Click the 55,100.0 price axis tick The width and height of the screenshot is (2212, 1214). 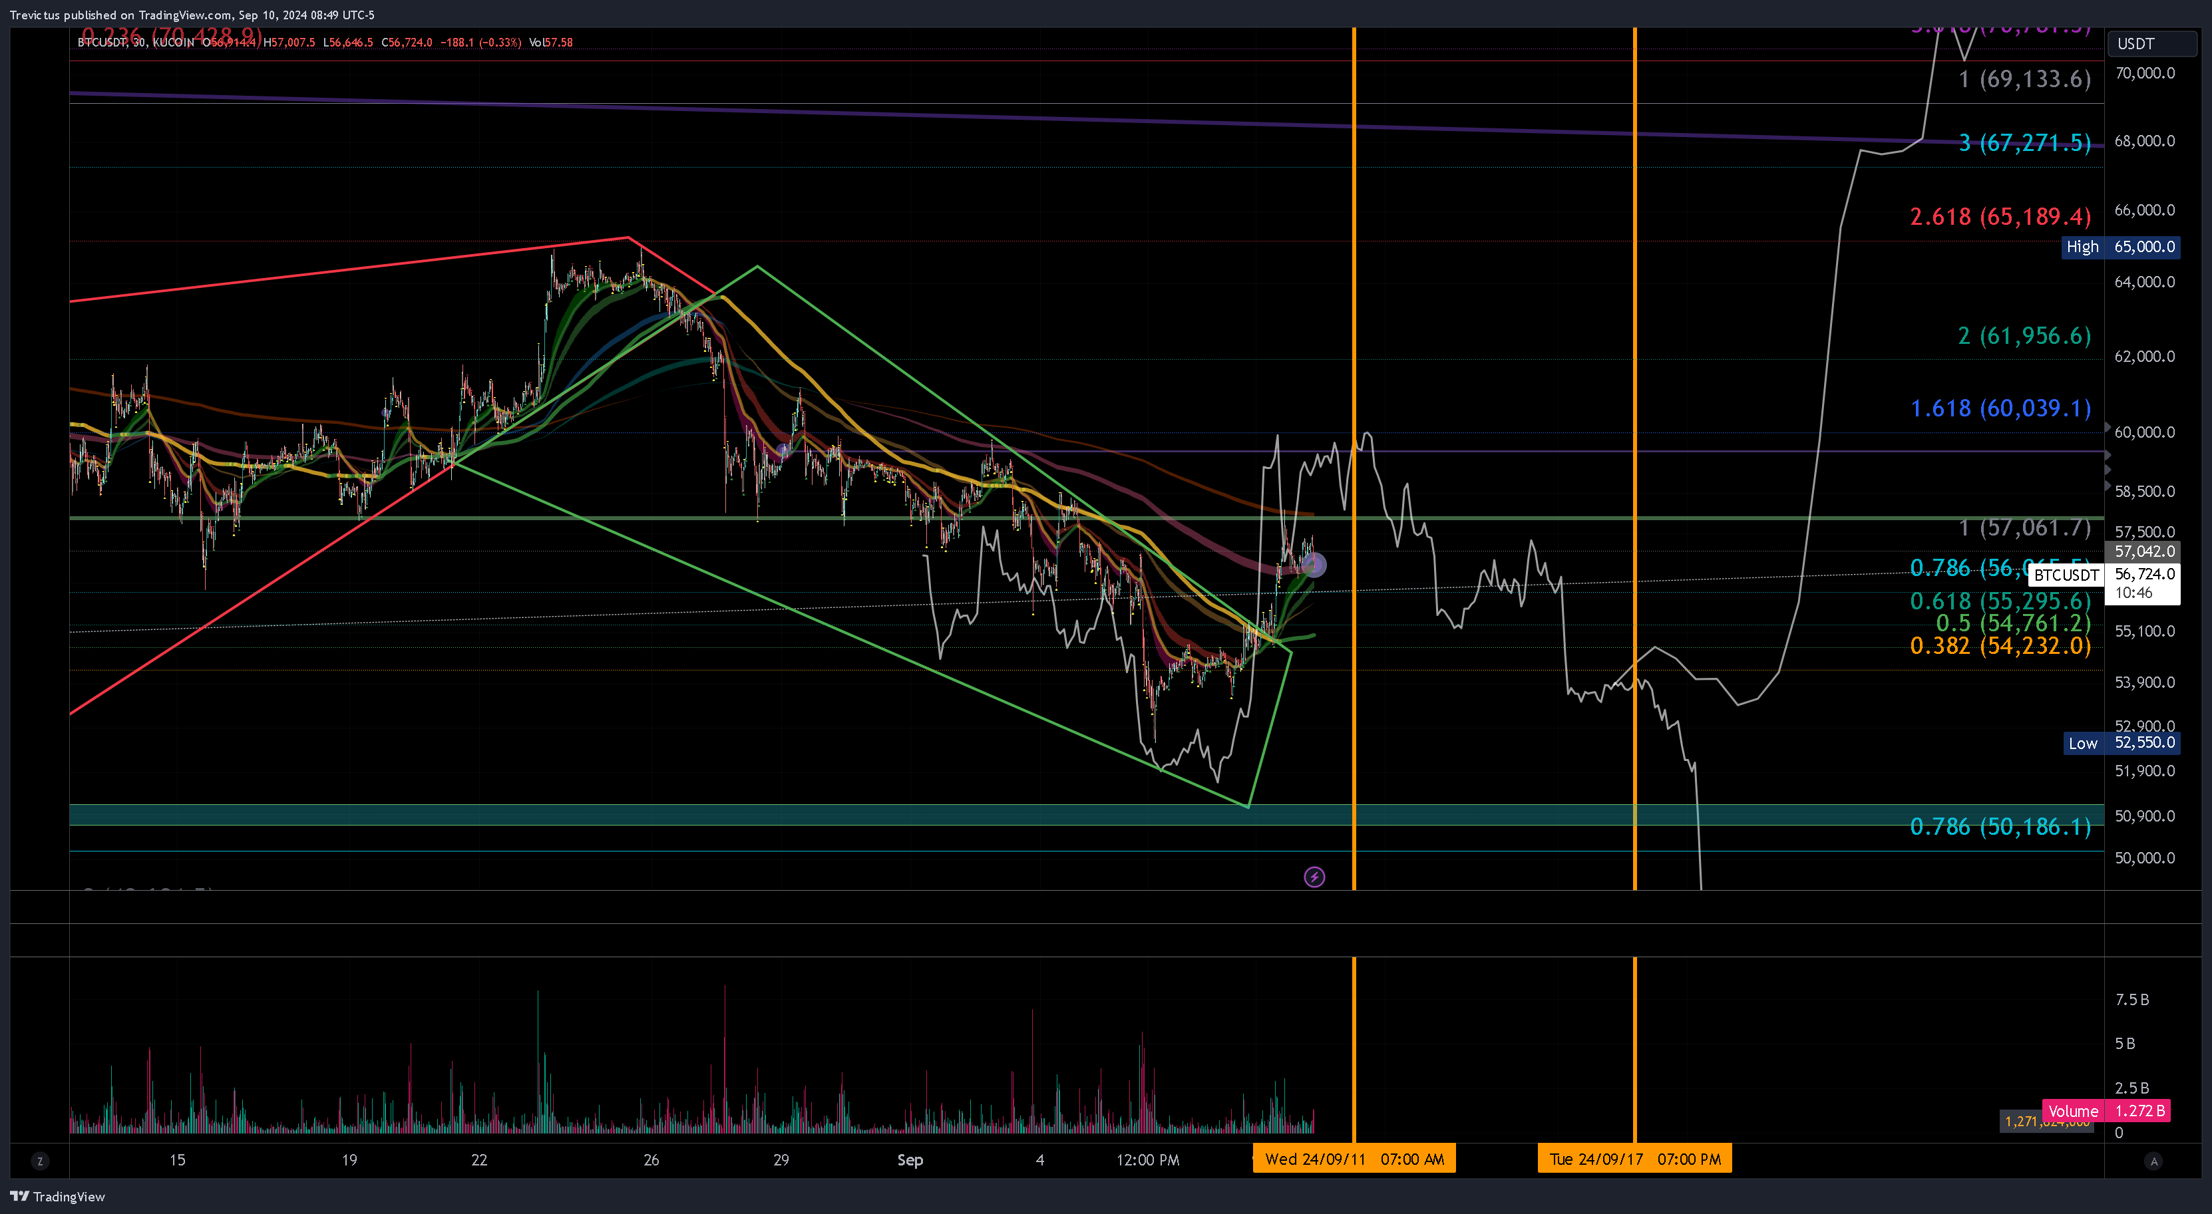tap(2144, 631)
